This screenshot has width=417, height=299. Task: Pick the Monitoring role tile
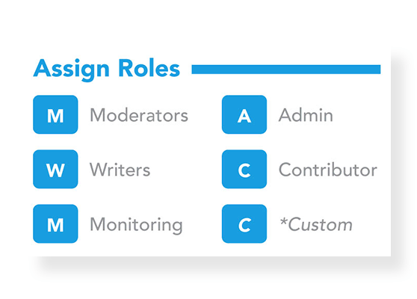55,224
